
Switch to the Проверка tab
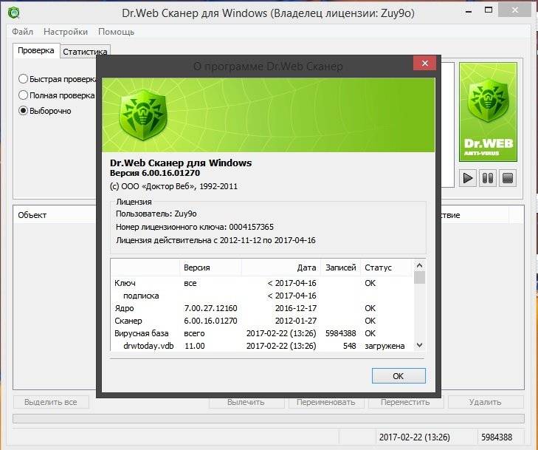(36, 50)
